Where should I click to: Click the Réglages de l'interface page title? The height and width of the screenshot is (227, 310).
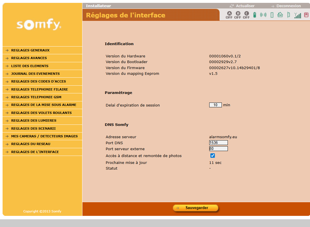click(x=126, y=15)
